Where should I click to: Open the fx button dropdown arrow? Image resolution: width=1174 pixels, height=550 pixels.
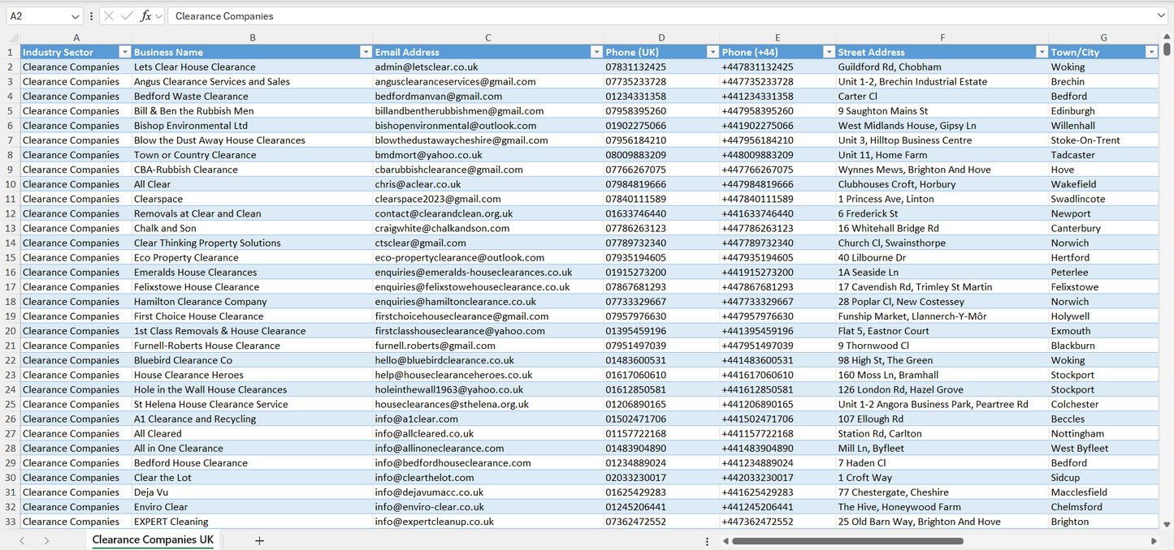pos(159,16)
